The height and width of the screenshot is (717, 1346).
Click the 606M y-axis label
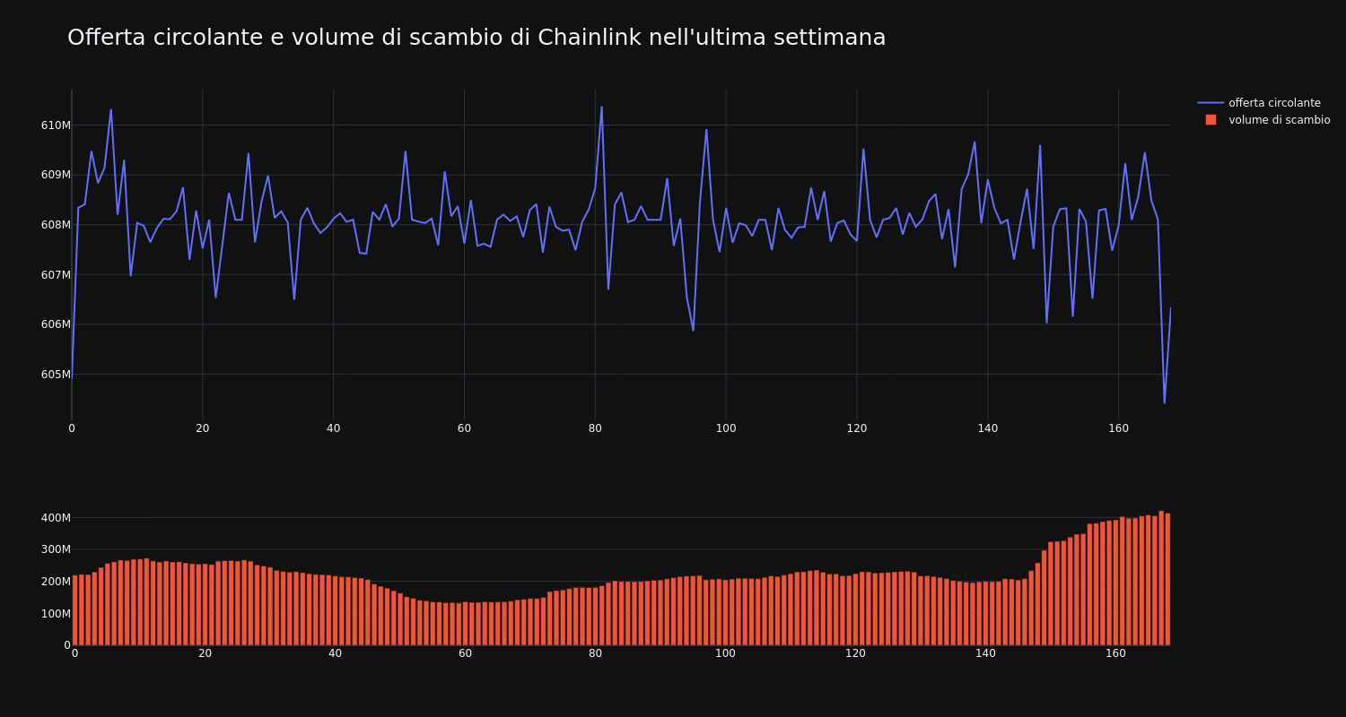[56, 324]
